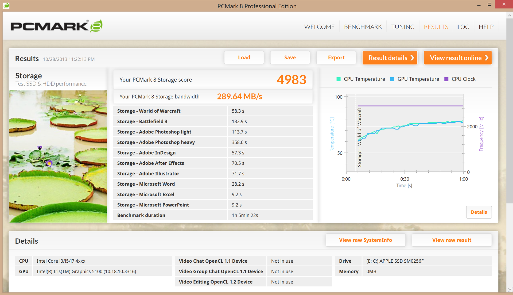This screenshot has width=513, height=295.
Task: Click the CPU Temperature legend color square
Action: [339, 79]
